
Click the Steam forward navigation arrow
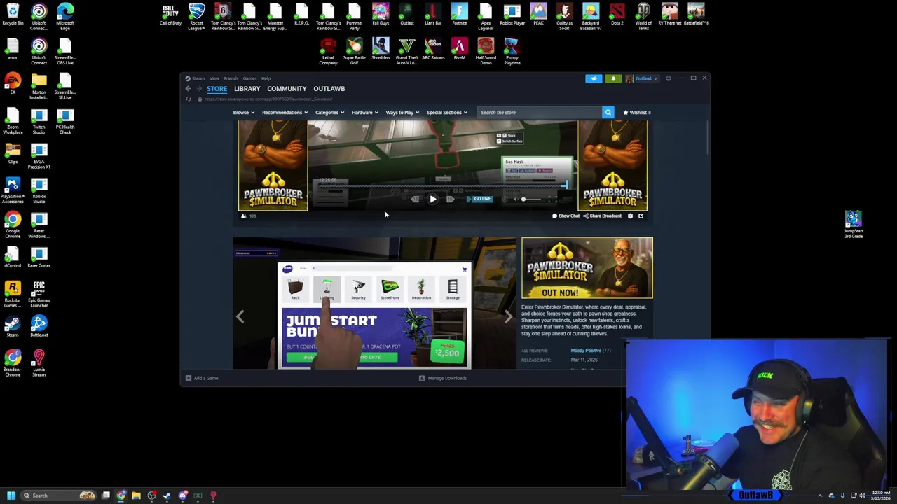pos(199,89)
